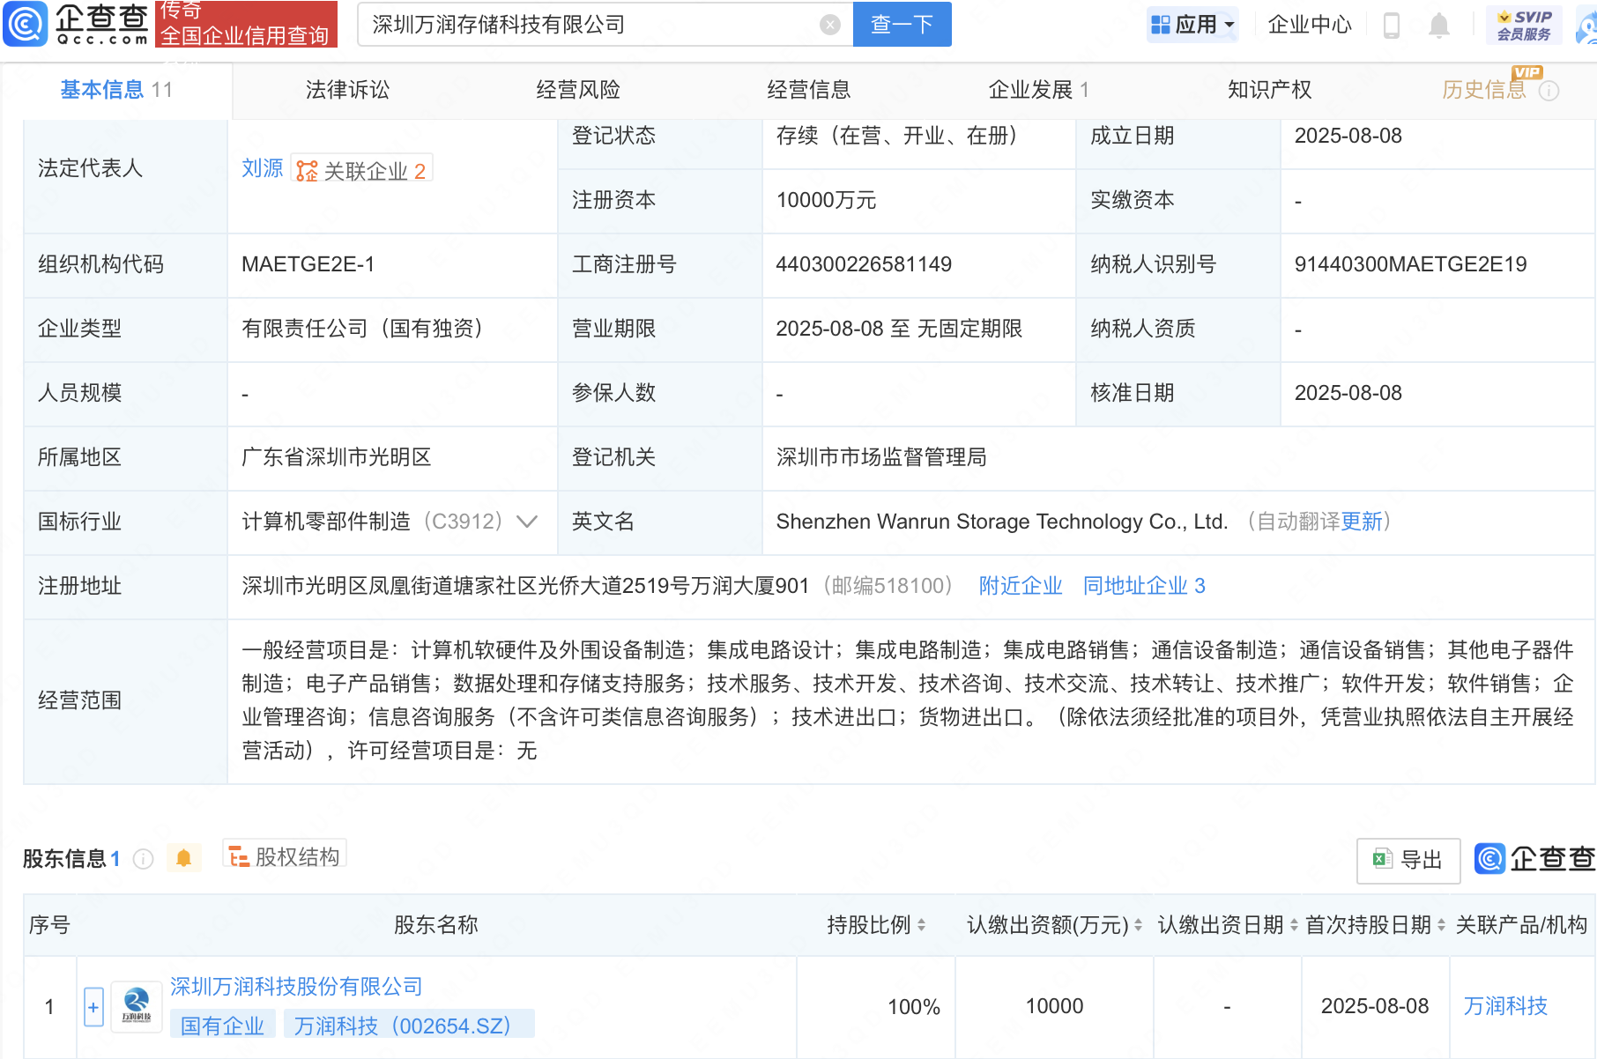Click the 国有企业 tag

[223, 1026]
